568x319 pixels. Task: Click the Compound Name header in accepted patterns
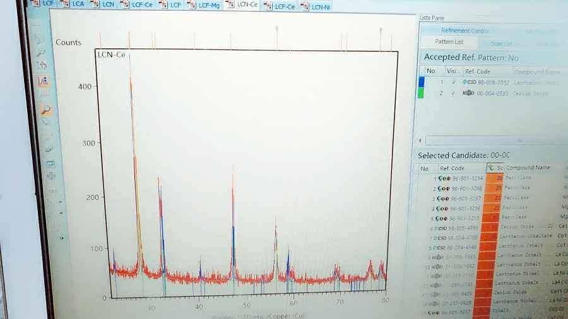(537, 72)
